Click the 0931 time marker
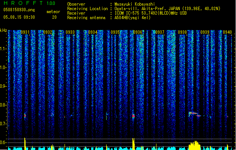The height and width of the screenshot is (150, 236). coord(25,32)
